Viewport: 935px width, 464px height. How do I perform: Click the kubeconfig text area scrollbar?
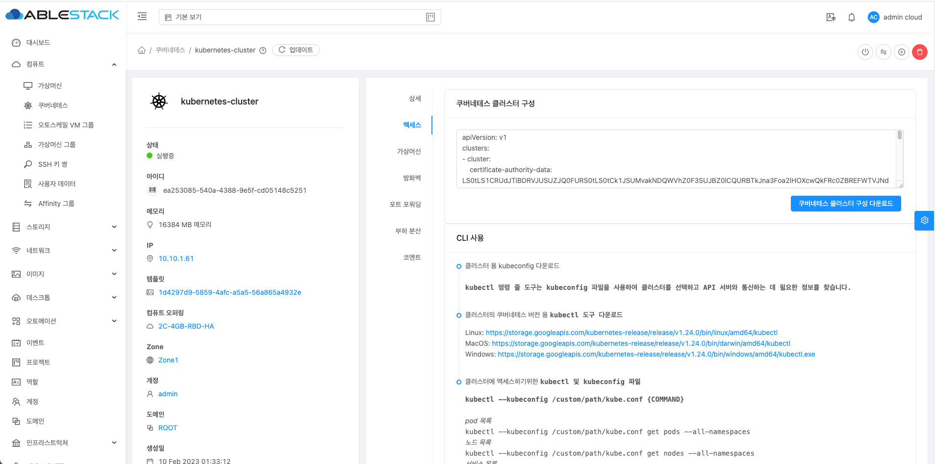[x=899, y=136]
